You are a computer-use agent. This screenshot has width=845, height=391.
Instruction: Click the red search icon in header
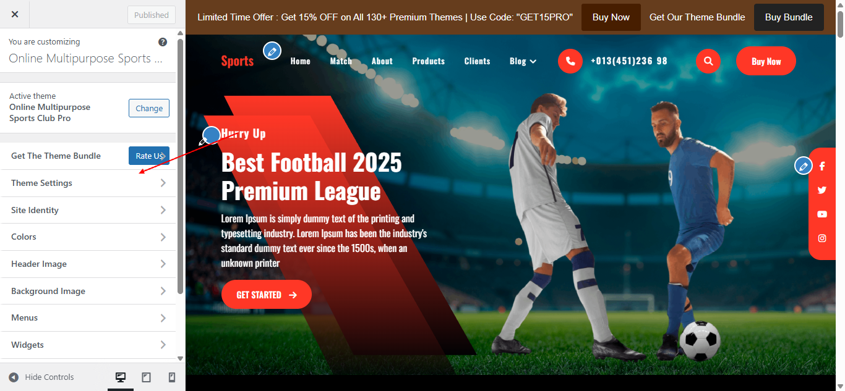[x=708, y=61]
